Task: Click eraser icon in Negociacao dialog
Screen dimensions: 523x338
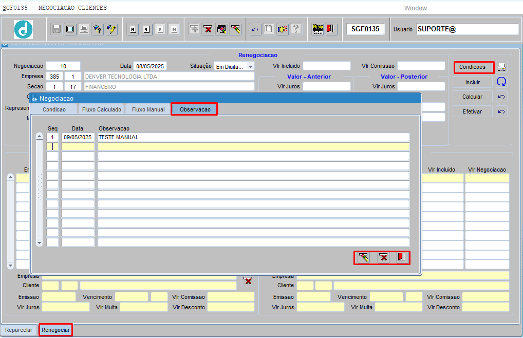Action: click(x=364, y=258)
